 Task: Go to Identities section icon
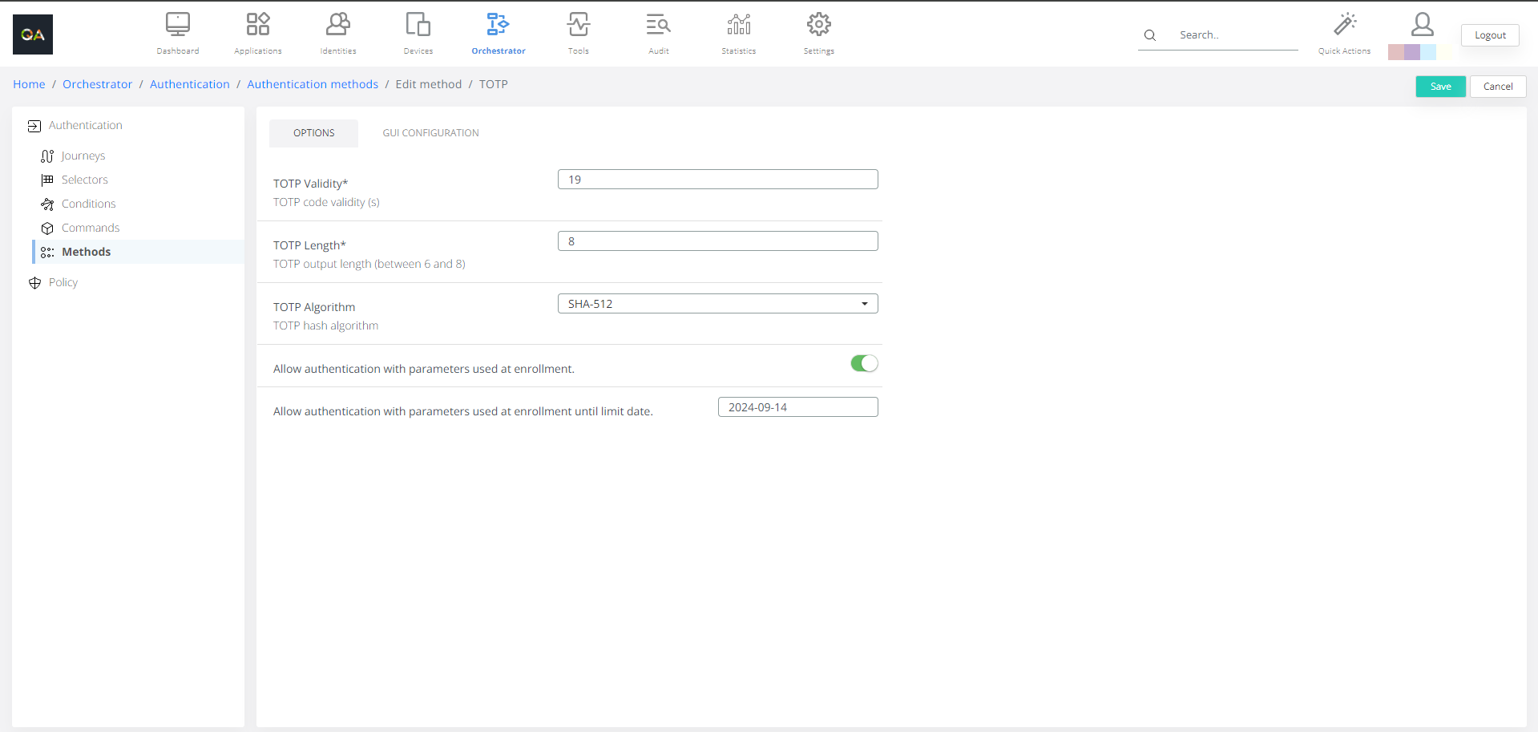[337, 26]
